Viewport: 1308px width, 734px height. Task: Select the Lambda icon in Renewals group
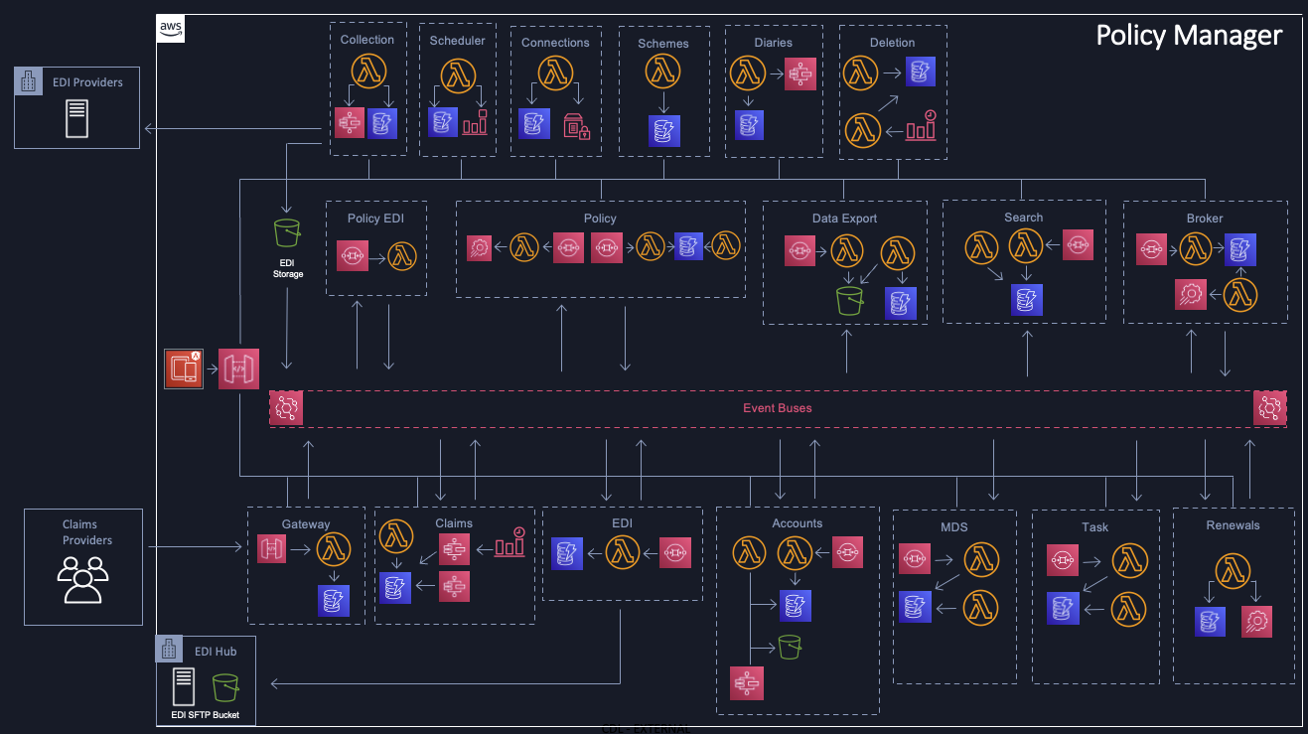point(1233,571)
